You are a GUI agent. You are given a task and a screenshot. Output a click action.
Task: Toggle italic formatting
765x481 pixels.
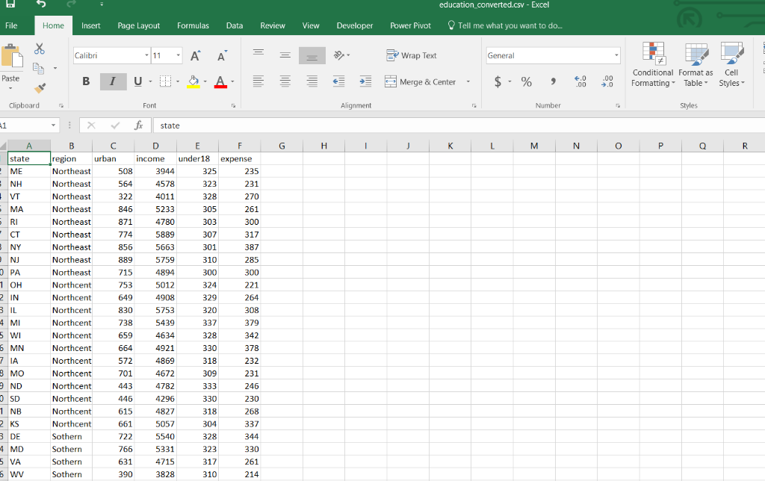coord(112,81)
